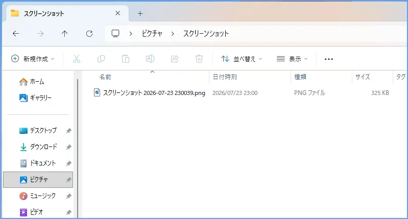Select file スクリーンショット 2026-07-23 230039.png
The width and height of the screenshot is (408, 219).
coord(154,93)
